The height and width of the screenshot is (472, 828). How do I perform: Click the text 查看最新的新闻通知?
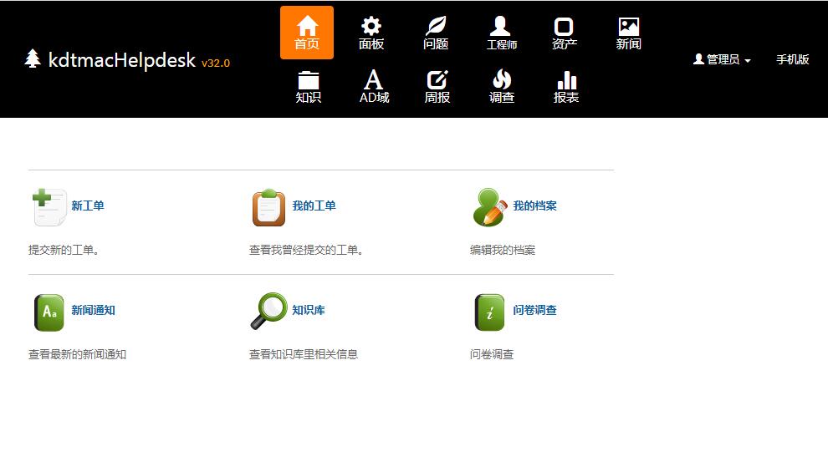(x=77, y=354)
